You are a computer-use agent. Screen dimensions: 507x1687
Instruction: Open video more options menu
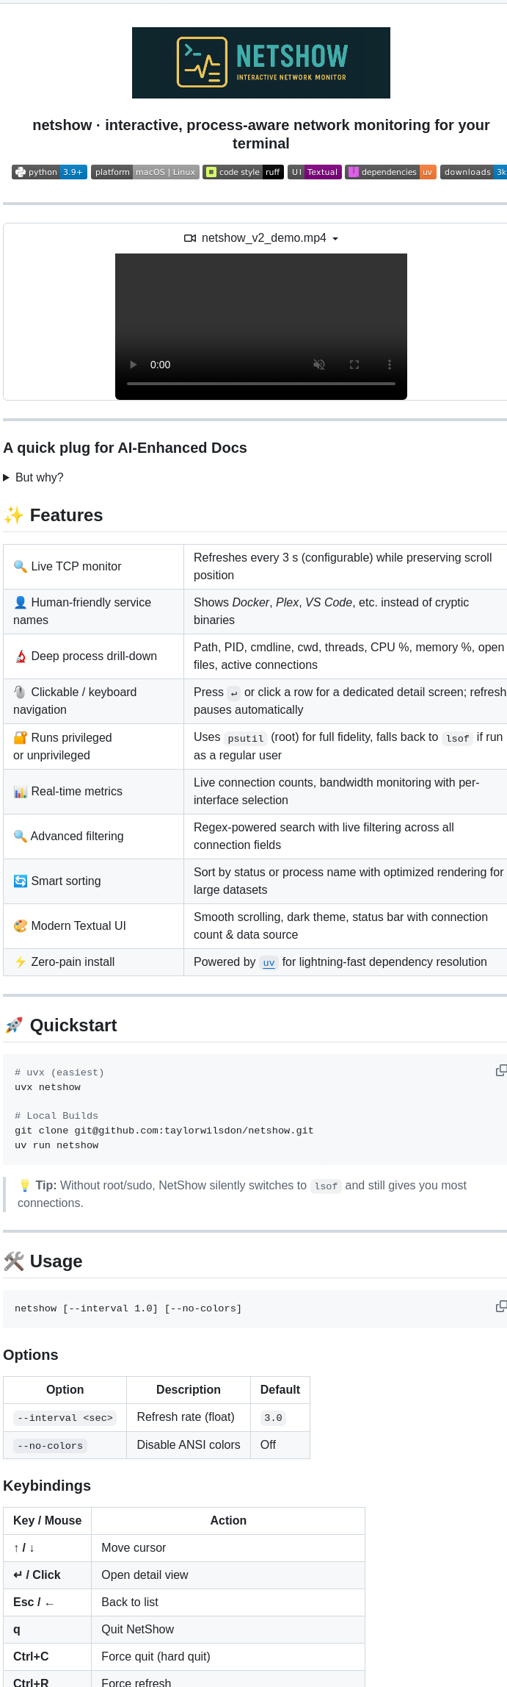point(390,365)
